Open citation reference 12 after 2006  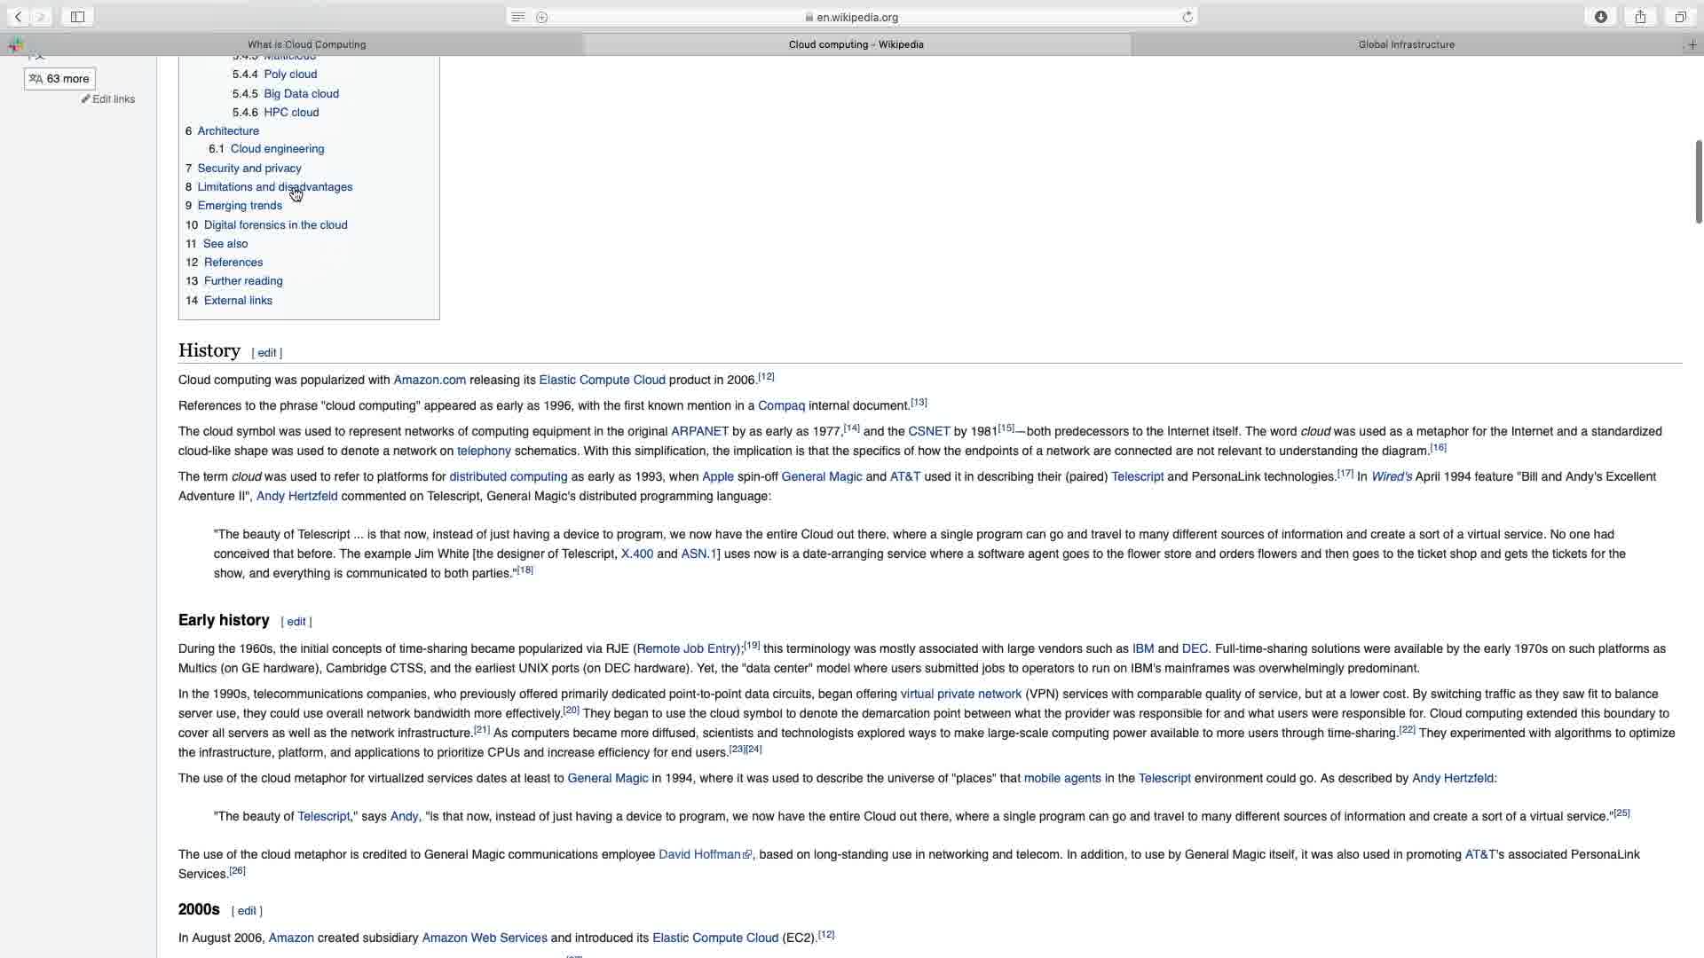(766, 377)
